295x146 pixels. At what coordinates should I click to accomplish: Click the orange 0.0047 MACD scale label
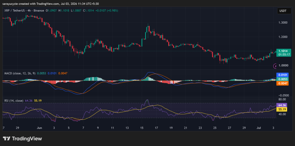click(x=282, y=83)
